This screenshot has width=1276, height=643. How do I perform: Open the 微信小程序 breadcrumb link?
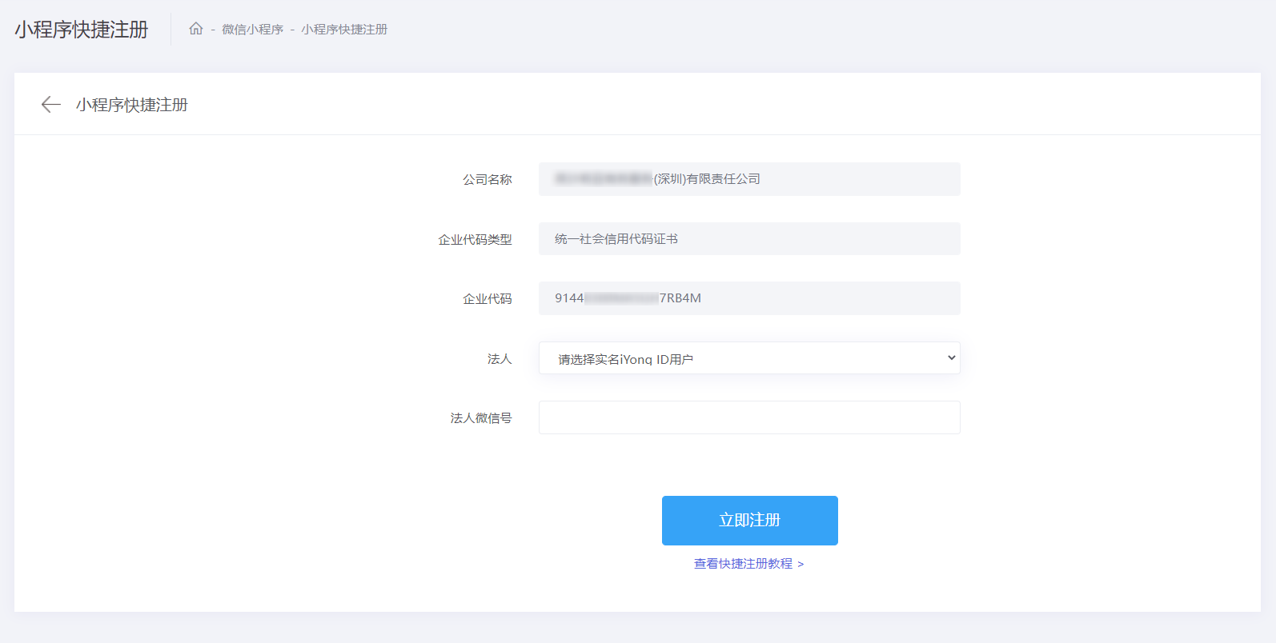point(253,30)
